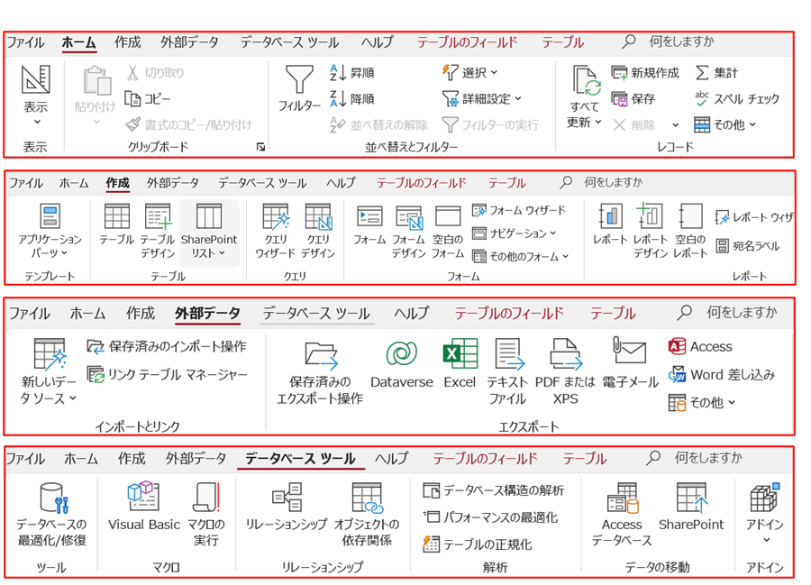Export using PDF または XPS icon
This screenshot has width=811, height=585.
click(x=565, y=354)
